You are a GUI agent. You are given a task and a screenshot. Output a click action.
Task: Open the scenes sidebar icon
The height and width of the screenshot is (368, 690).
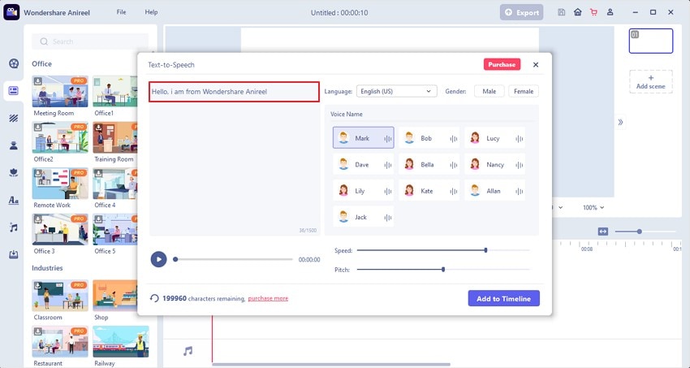14,91
